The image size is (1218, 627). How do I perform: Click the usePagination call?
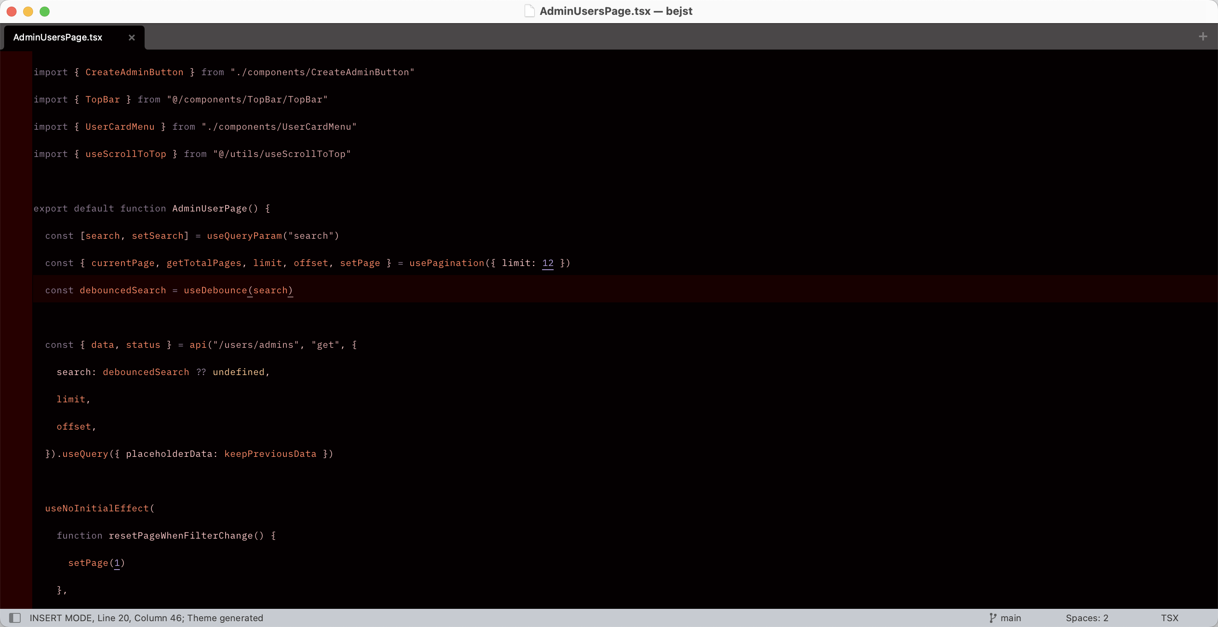coord(447,263)
